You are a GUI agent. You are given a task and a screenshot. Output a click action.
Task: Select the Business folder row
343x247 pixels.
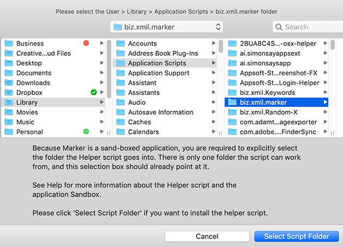point(52,44)
